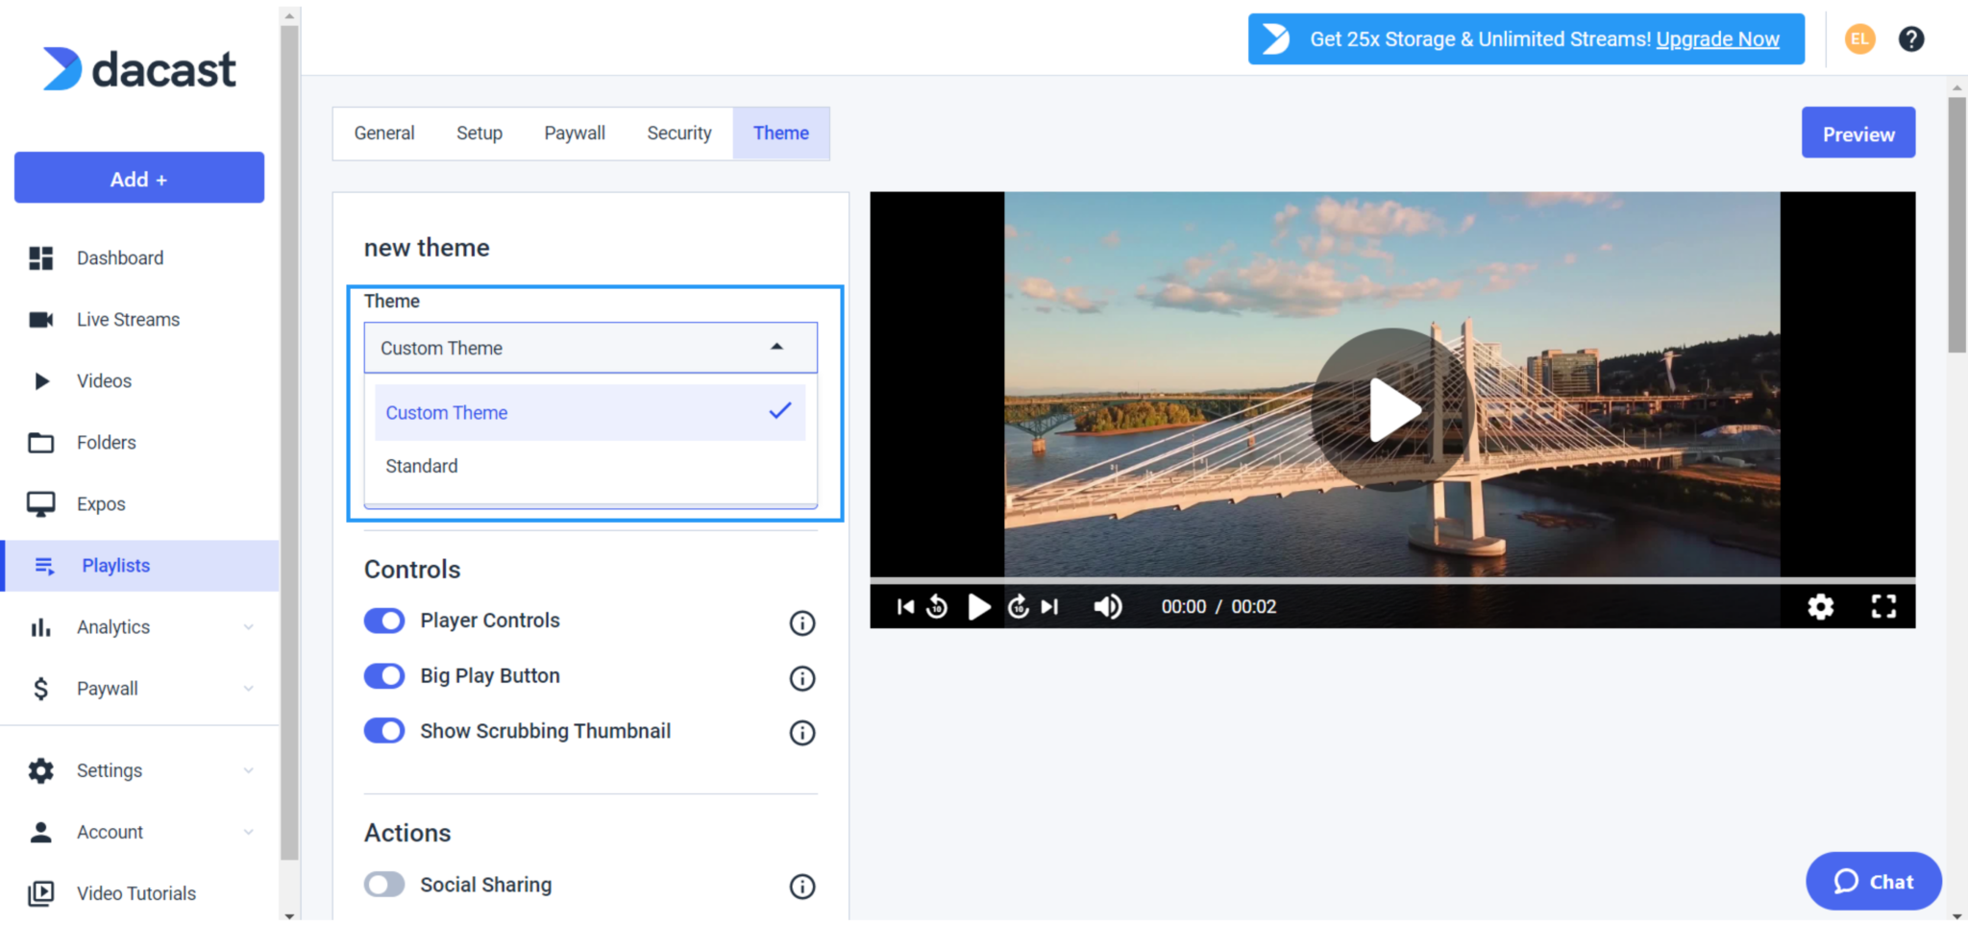This screenshot has width=1968, height=925.
Task: Enable Social Sharing
Action: 384,884
